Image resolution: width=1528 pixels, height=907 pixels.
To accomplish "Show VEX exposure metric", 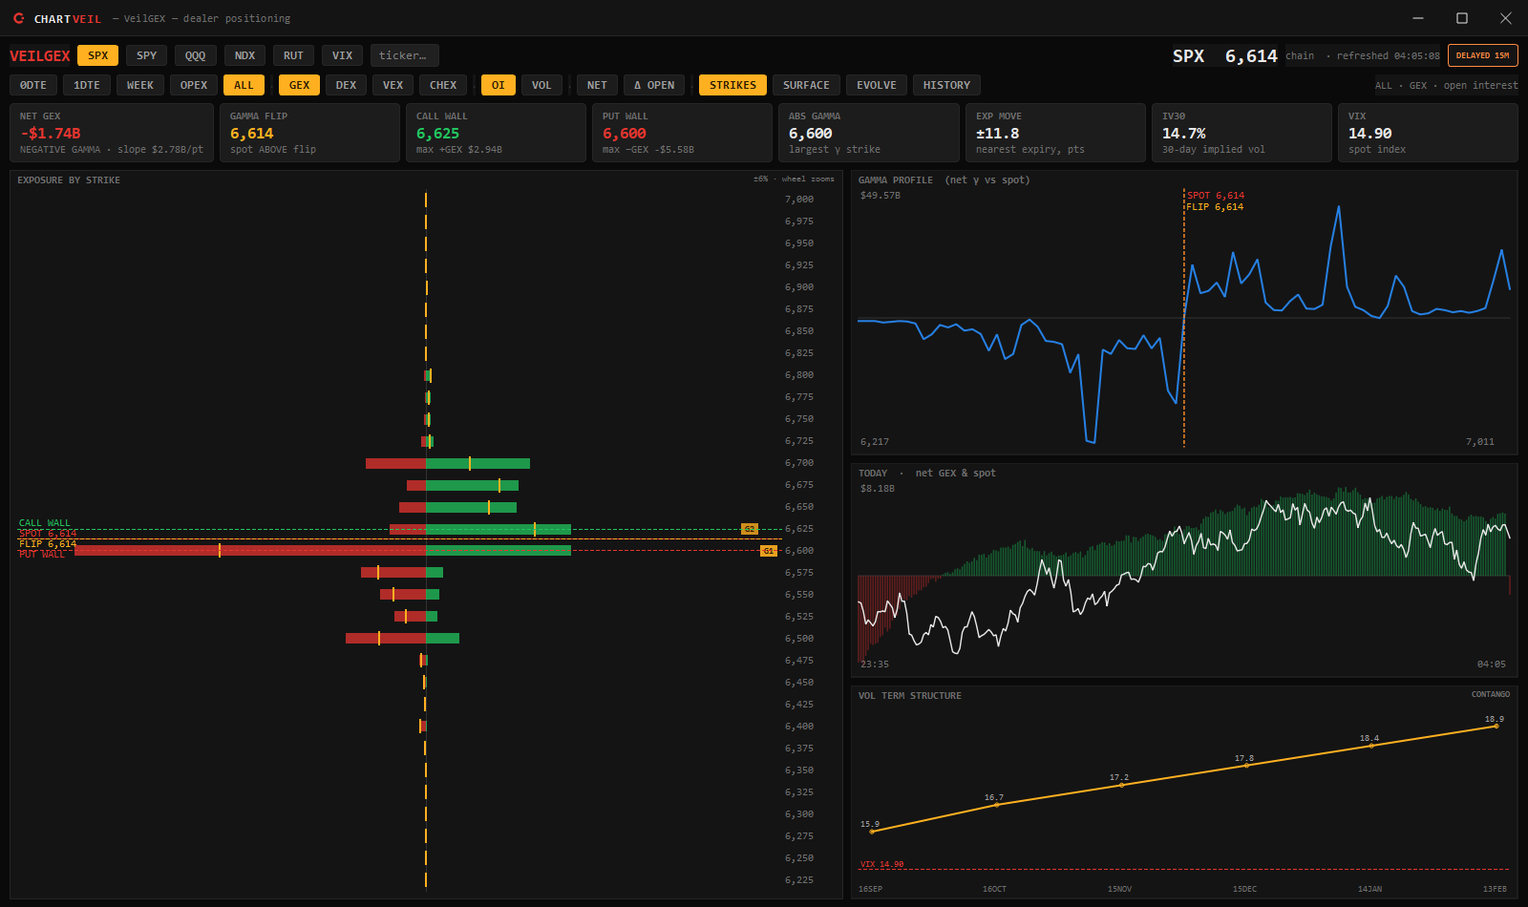I will coord(393,85).
